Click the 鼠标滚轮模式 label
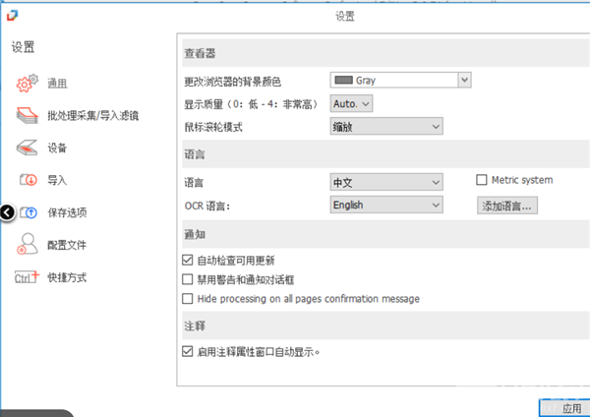The height and width of the screenshot is (417, 590). pyautogui.click(x=213, y=127)
